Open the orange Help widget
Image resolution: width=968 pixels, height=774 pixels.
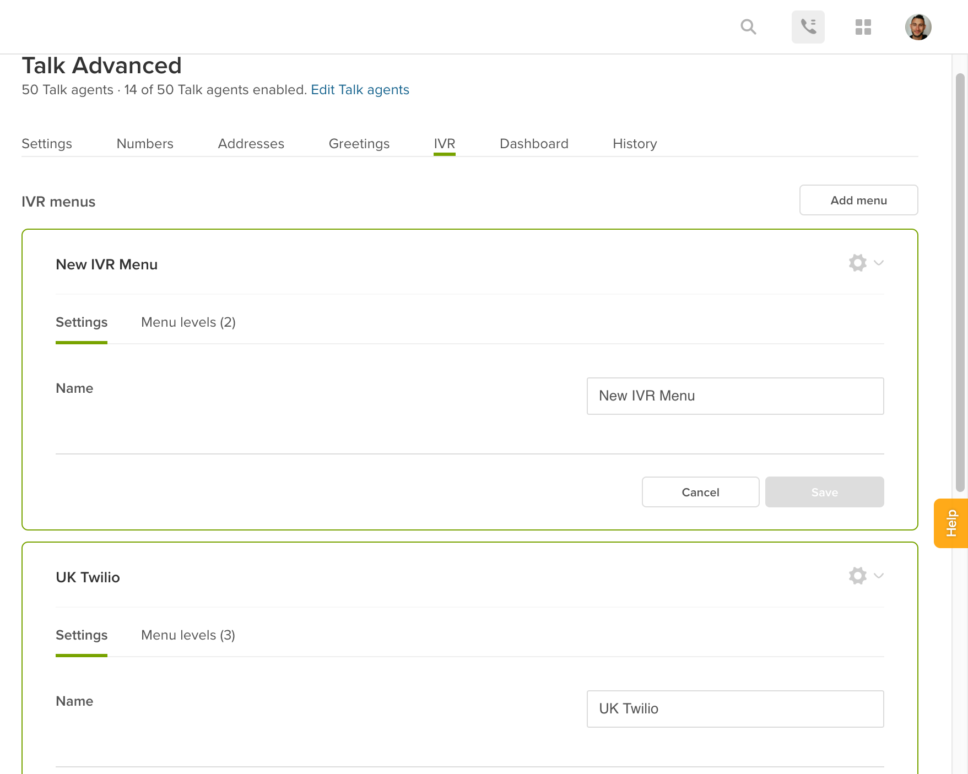tap(951, 523)
